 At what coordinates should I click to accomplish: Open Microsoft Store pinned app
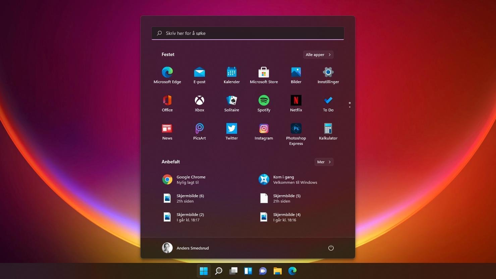pos(264,75)
